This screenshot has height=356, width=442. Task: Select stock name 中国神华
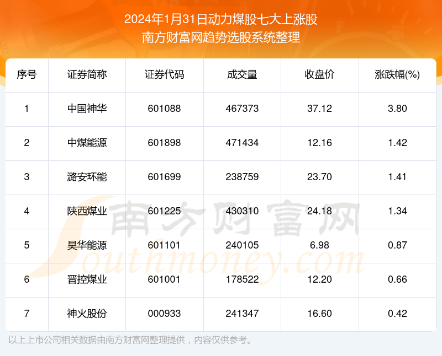(x=87, y=109)
